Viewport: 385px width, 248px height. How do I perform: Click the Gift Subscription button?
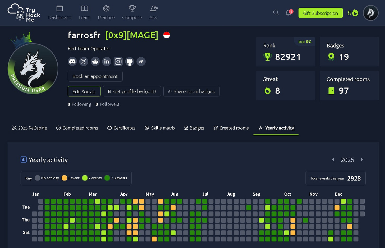pyautogui.click(x=320, y=13)
